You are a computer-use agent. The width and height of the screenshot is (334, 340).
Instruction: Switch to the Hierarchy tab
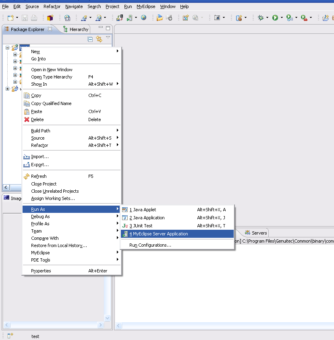[76, 29]
